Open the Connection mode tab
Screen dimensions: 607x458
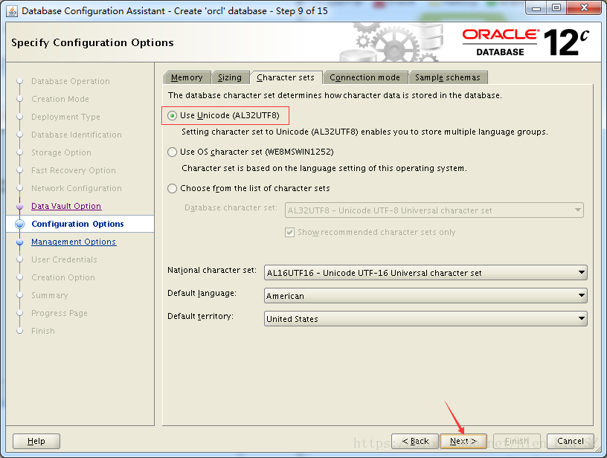364,77
